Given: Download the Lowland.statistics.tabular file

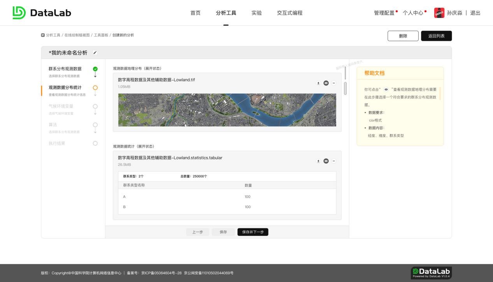Looking at the screenshot, I should (x=318, y=161).
